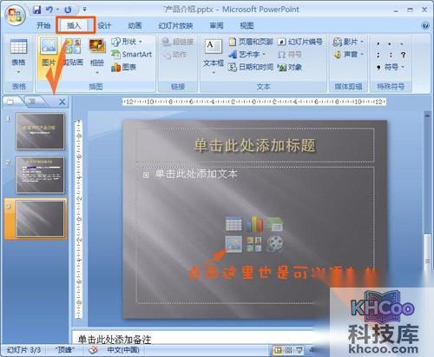434x357 pixels.
Task: Open the 艺术字 WordArt dropdown
Action: (247, 54)
